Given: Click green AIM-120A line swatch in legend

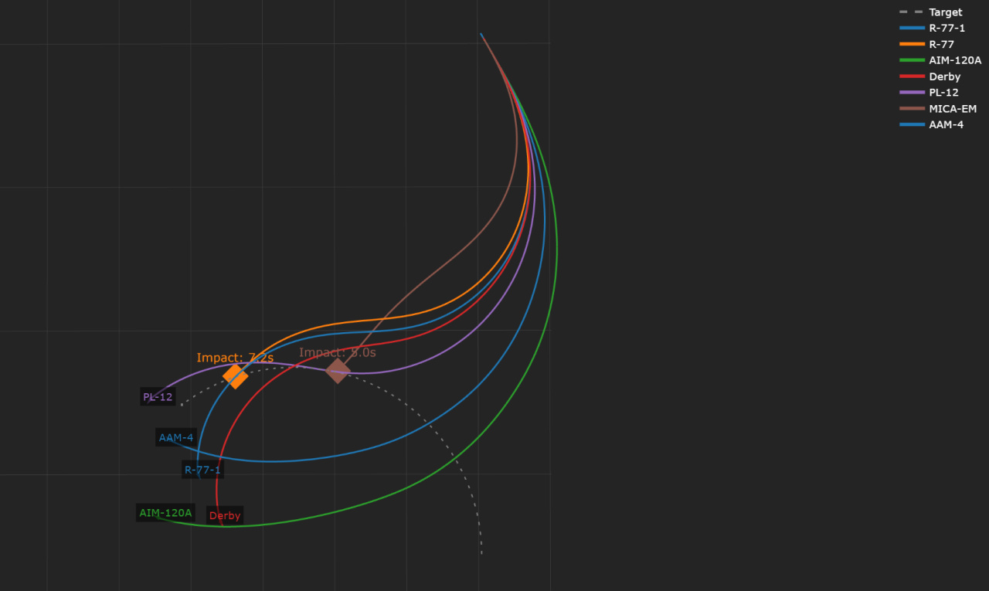Looking at the screenshot, I should point(912,60).
